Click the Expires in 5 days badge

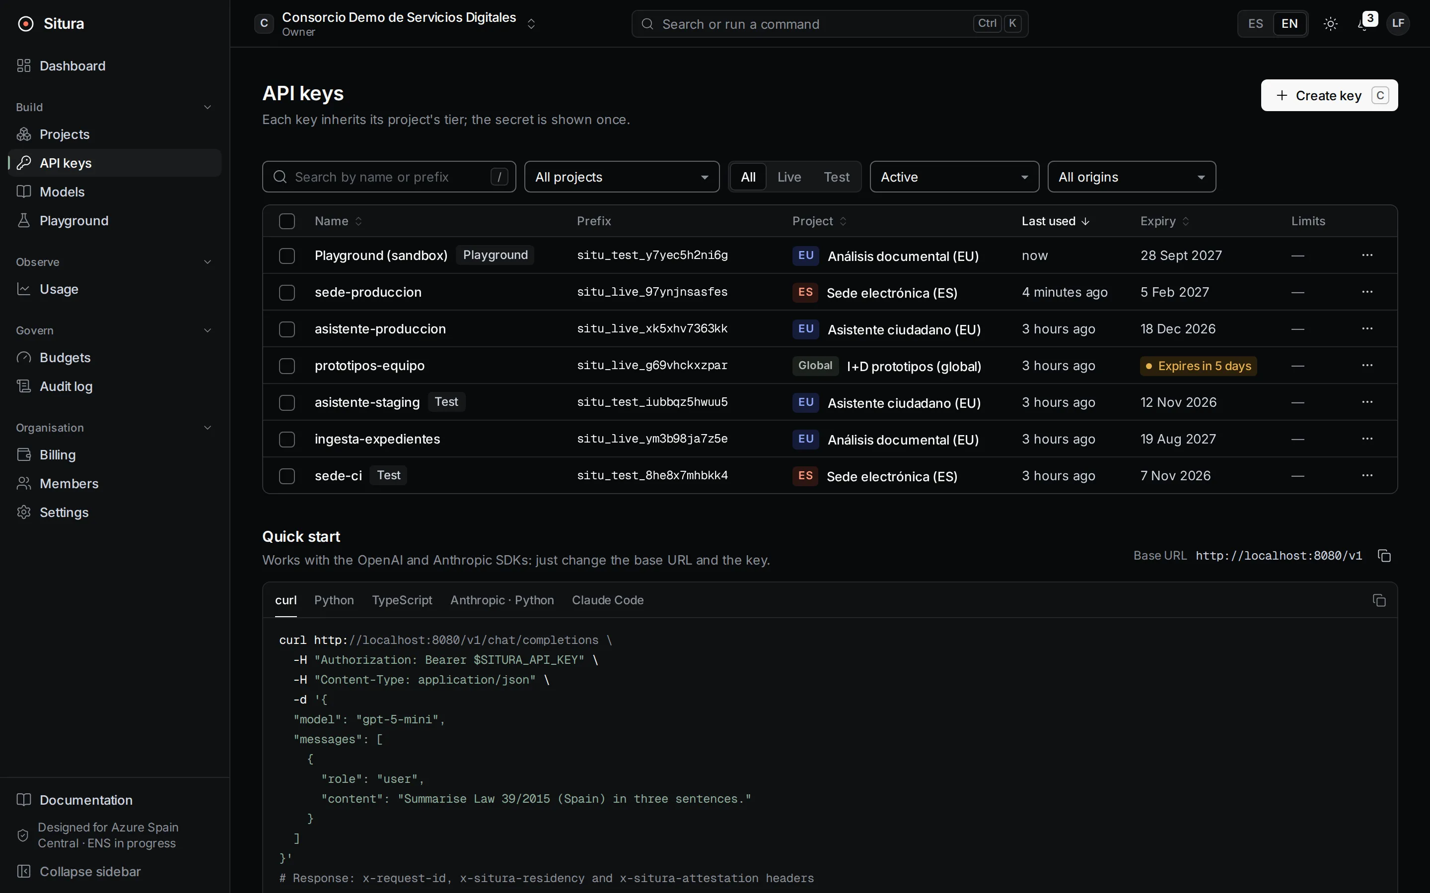pyautogui.click(x=1198, y=366)
